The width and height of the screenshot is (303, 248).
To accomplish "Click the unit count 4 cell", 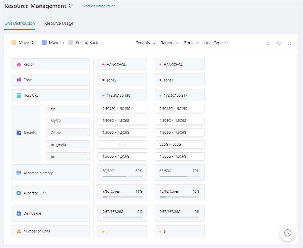I will [x=122, y=231].
